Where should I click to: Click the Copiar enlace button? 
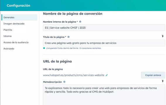click(153, 75)
